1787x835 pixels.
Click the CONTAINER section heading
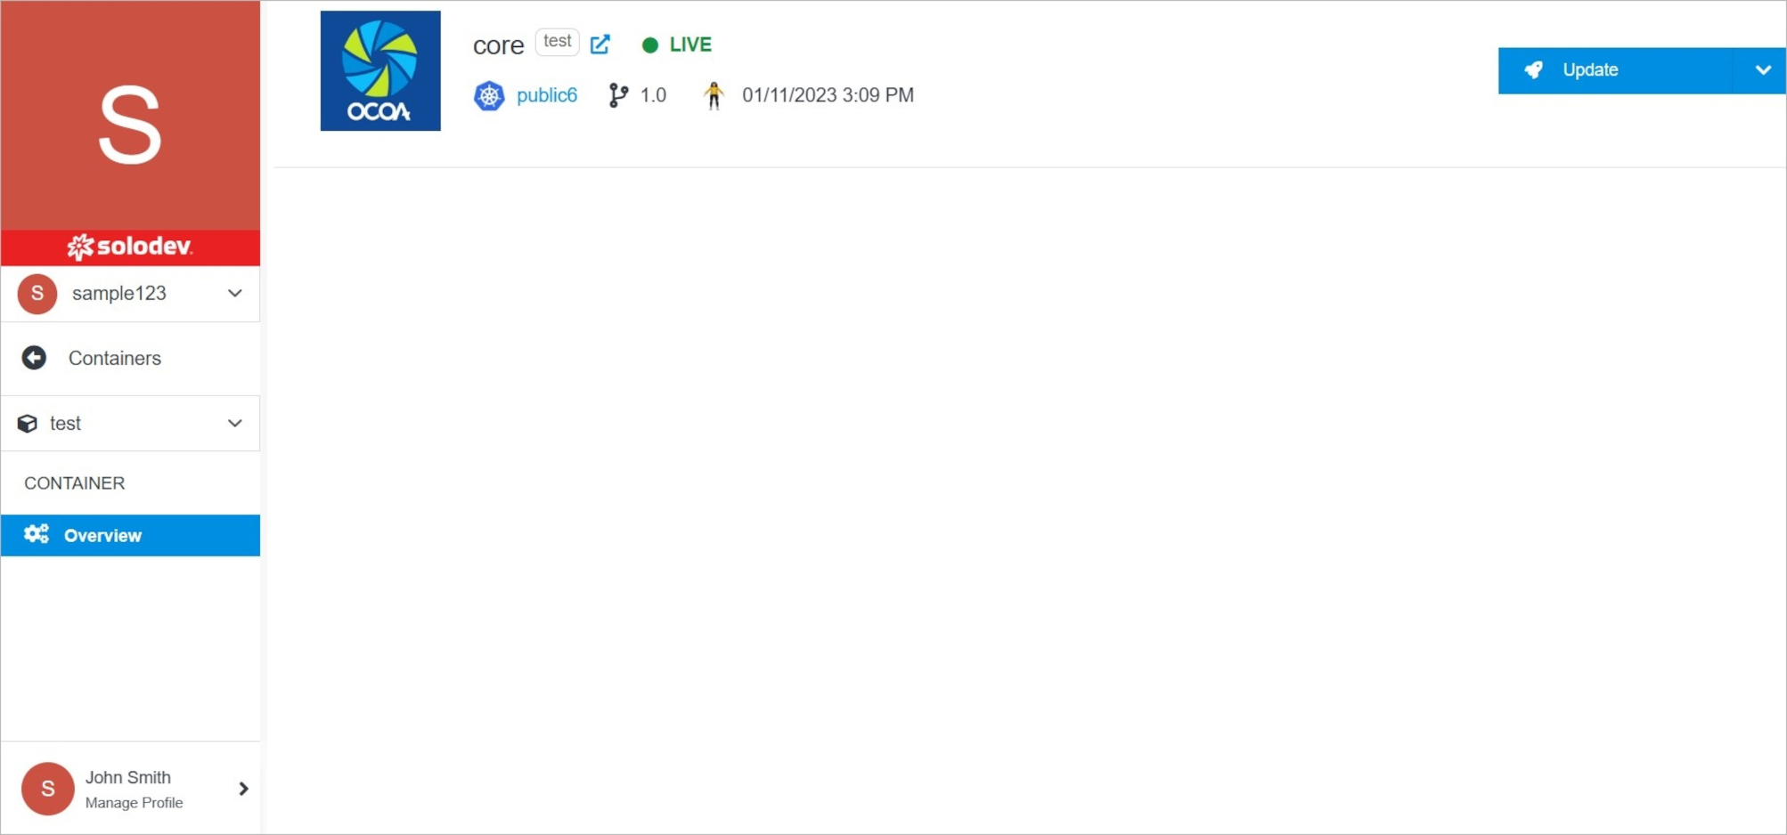(x=75, y=483)
